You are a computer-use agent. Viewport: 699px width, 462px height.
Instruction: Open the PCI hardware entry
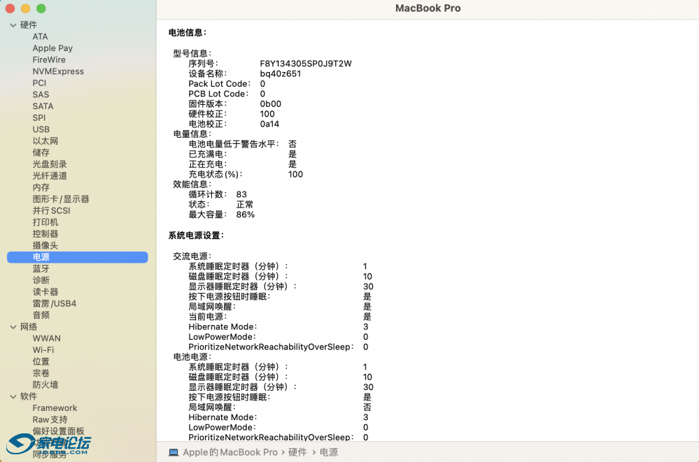pyautogui.click(x=39, y=83)
